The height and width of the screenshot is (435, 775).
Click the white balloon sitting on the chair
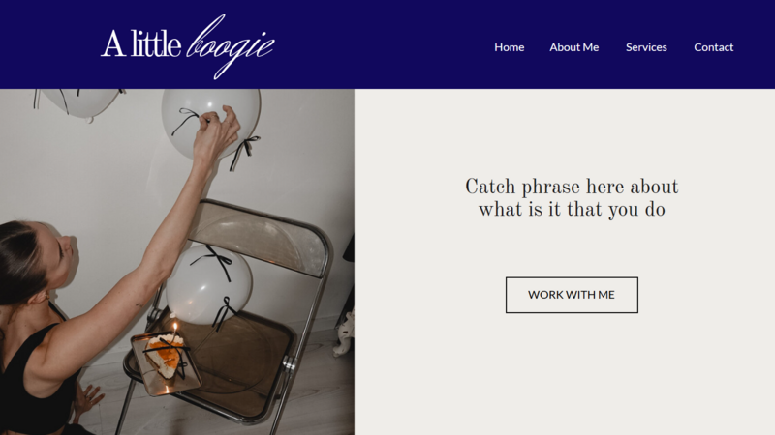(x=208, y=284)
